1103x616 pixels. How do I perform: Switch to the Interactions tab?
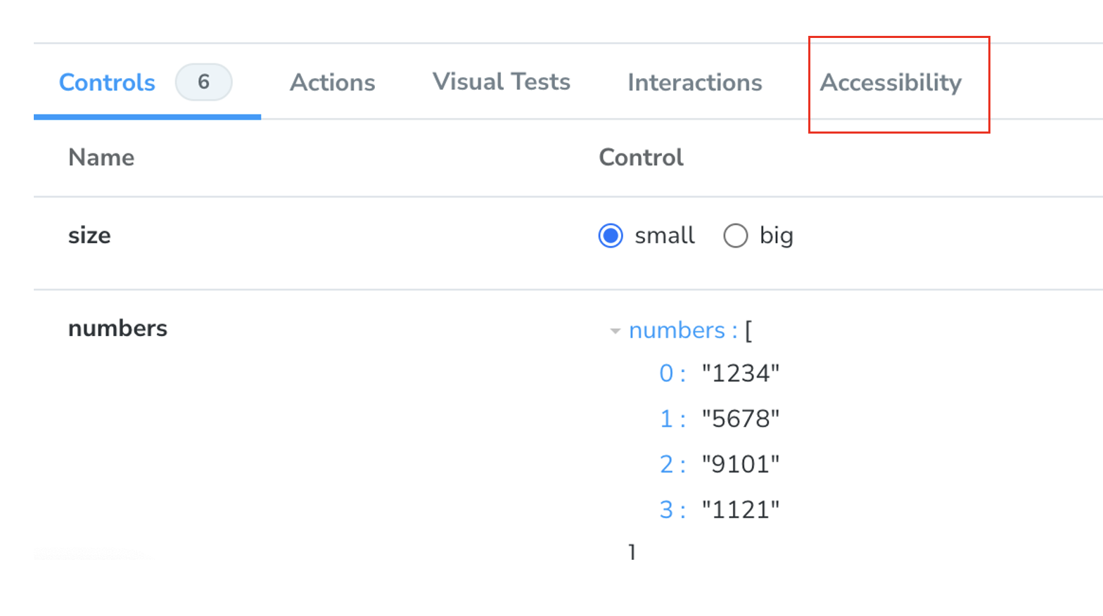[x=694, y=83]
